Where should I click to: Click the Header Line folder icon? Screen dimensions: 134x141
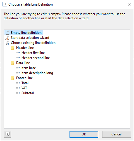(13, 48)
